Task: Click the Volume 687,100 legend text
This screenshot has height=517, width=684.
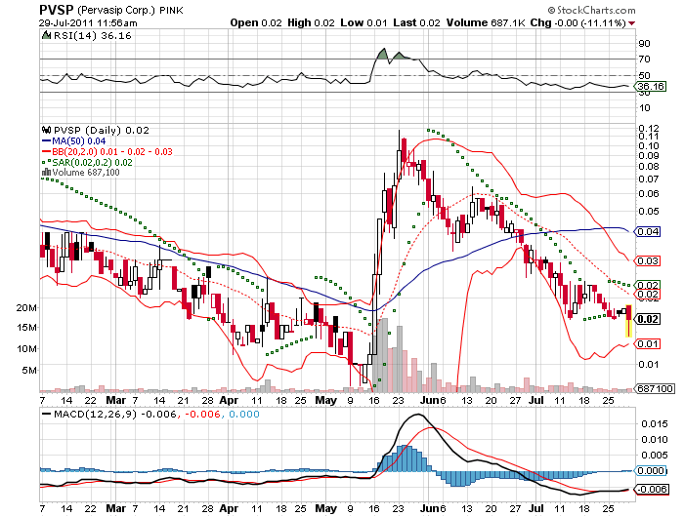Action: click(x=86, y=173)
